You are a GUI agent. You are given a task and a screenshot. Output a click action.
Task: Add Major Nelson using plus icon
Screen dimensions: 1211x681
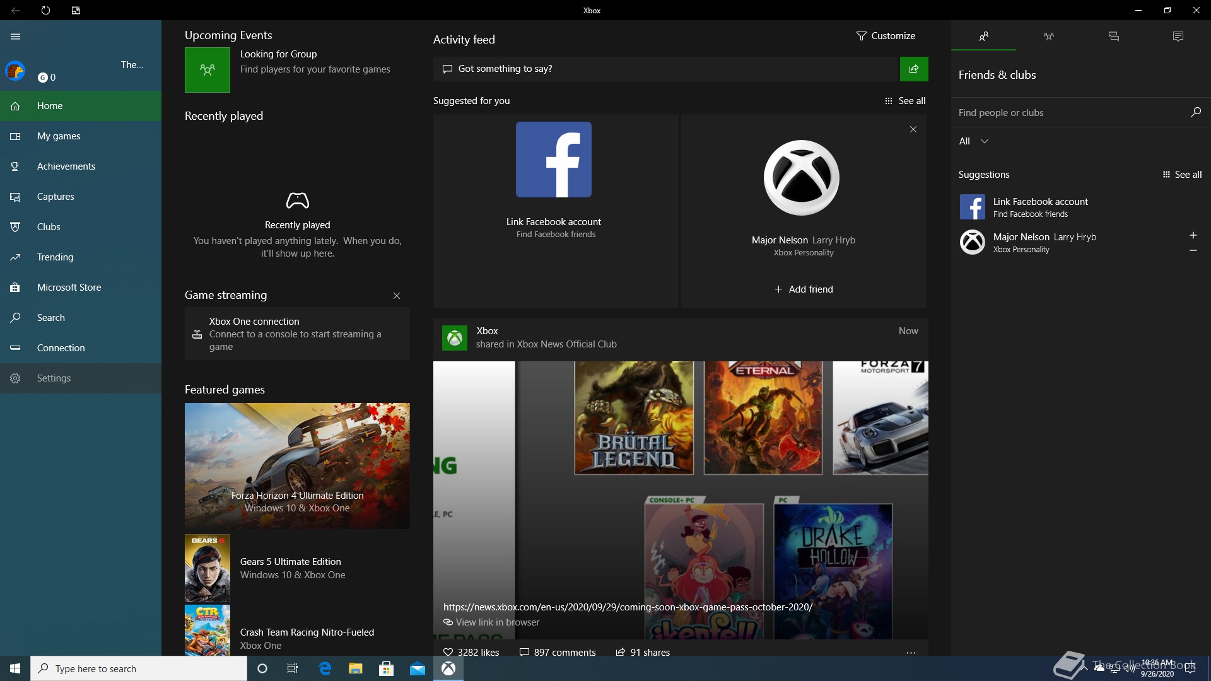[1193, 235]
